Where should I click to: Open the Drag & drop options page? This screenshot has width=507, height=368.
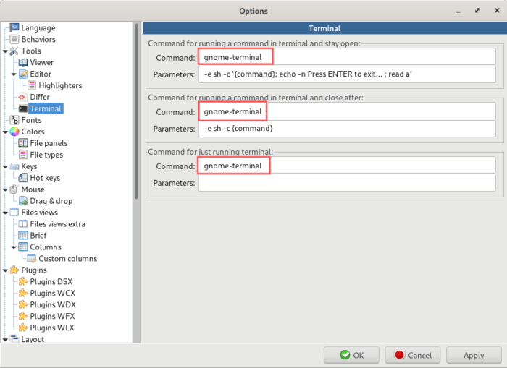(51, 201)
